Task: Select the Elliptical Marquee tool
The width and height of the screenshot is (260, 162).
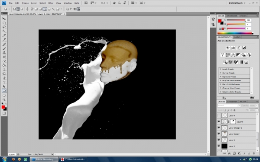Action: (4, 23)
